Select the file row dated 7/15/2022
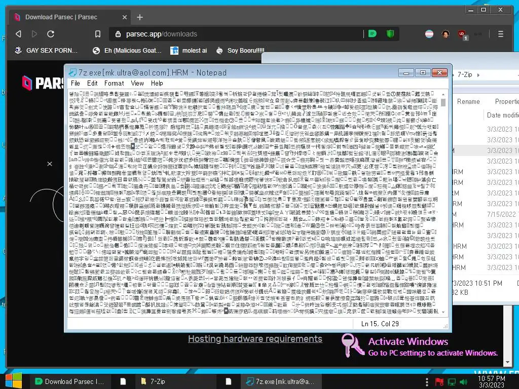Viewport: 519px width, 389px height. coord(486,214)
